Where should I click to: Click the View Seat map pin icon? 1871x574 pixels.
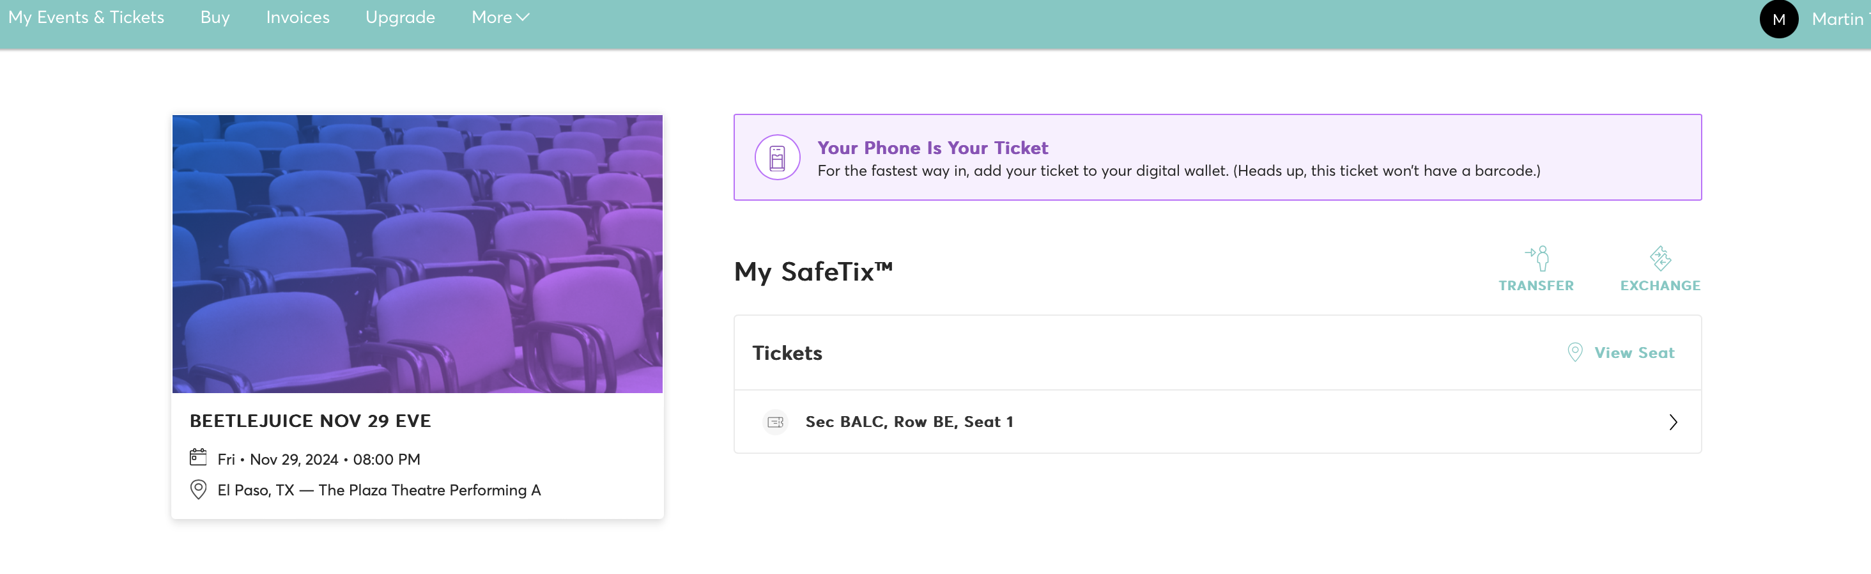tap(1574, 352)
